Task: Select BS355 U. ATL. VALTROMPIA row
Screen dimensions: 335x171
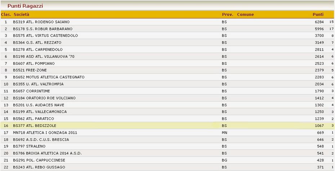Action: click(167, 84)
